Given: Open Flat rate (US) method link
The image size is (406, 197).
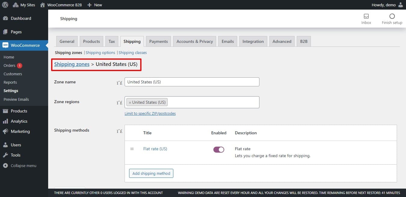Looking at the screenshot, I should click(x=155, y=149).
